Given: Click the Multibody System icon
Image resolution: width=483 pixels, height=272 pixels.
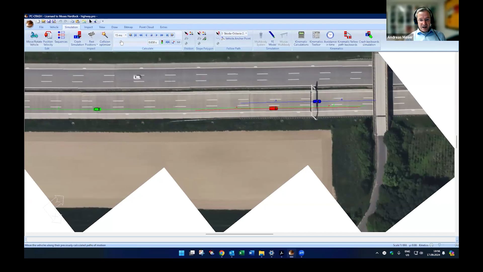Looking at the screenshot, I should tap(261, 39).
